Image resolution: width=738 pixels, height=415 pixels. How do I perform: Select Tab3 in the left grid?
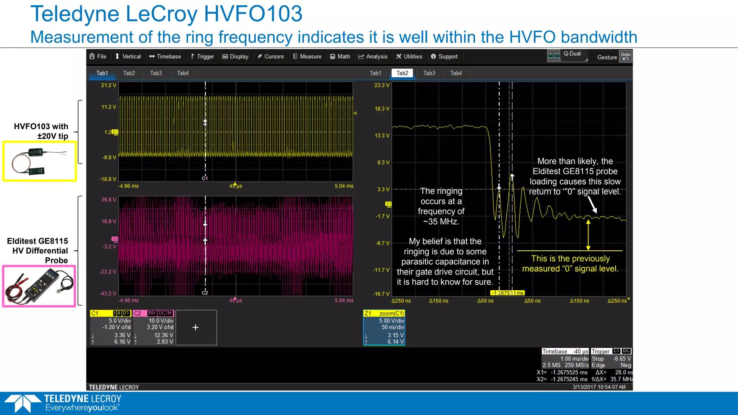pos(156,73)
